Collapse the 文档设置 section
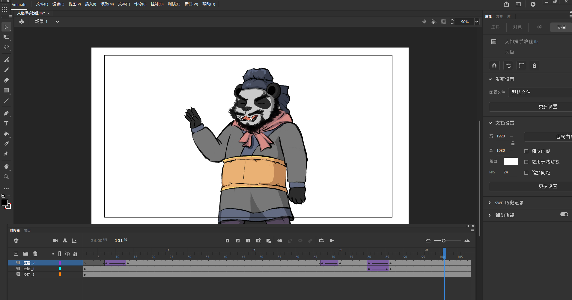 [490, 123]
